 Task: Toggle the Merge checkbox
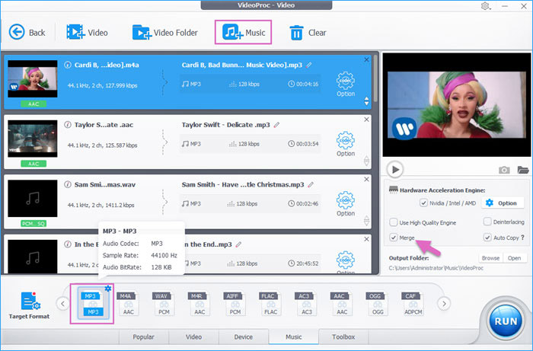(394, 237)
